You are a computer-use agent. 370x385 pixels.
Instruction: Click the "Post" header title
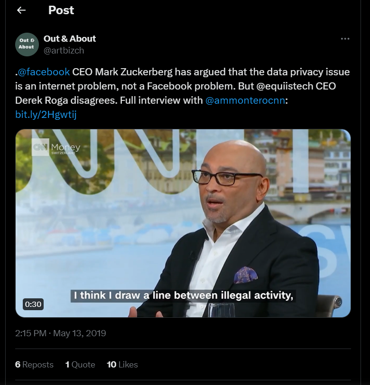click(61, 10)
